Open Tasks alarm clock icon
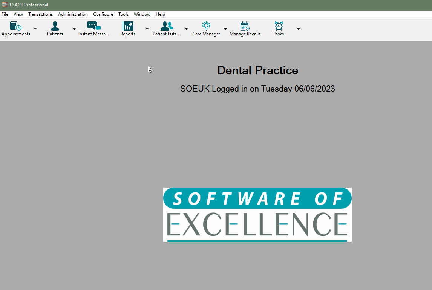 279,26
